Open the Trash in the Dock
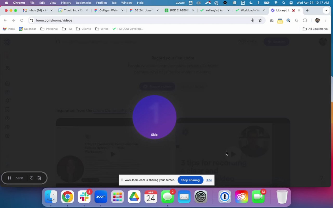The image size is (333, 208). tap(282, 197)
